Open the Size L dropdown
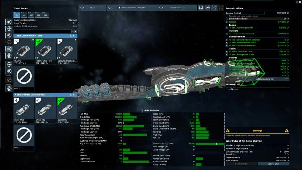Image resolution: width=302 pixels, height=170 pixels. (92, 8)
